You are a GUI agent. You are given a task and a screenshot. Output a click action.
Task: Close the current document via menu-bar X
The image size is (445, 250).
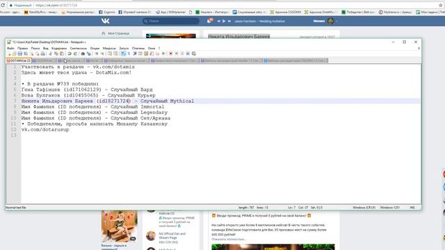[419, 48]
